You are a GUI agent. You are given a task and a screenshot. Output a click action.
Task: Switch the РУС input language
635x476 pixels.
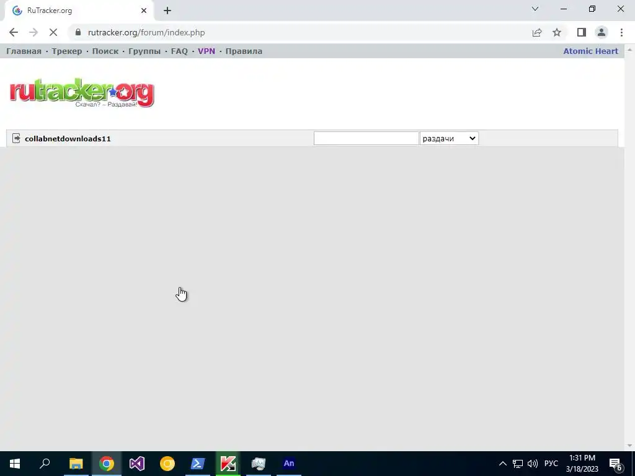551,464
